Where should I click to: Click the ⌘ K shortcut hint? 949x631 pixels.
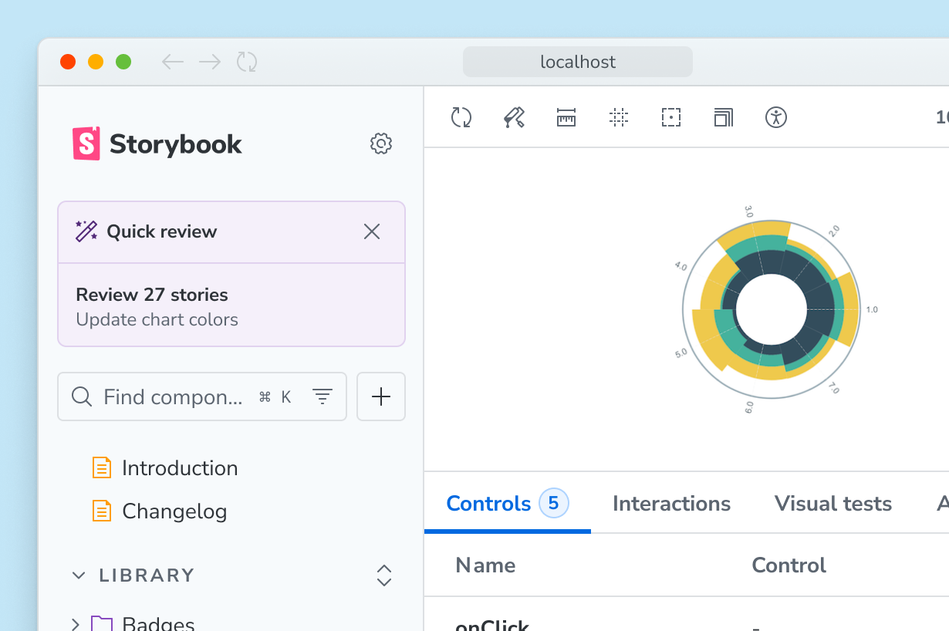[275, 396]
